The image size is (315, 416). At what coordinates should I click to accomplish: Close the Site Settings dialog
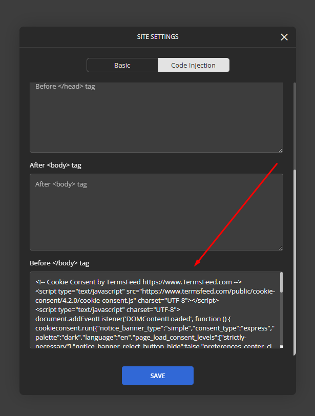pos(284,37)
